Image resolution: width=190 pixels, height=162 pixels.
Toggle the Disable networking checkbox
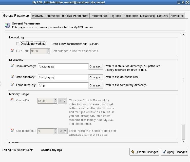click(x=18, y=44)
